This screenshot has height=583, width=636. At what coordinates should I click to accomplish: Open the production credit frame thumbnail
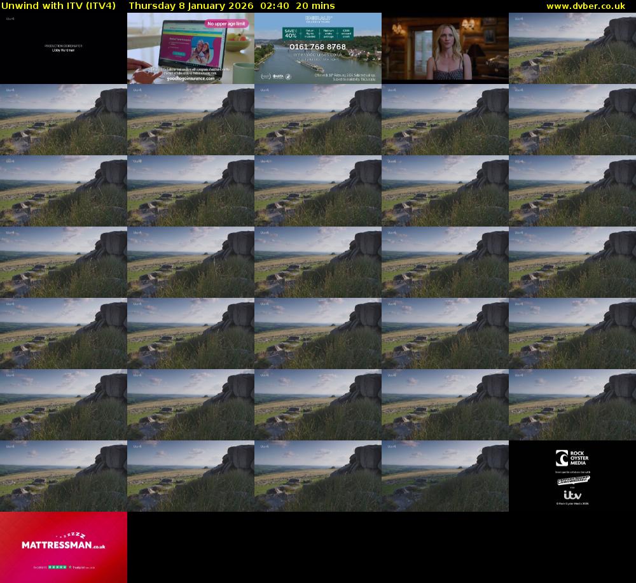pos(63,48)
